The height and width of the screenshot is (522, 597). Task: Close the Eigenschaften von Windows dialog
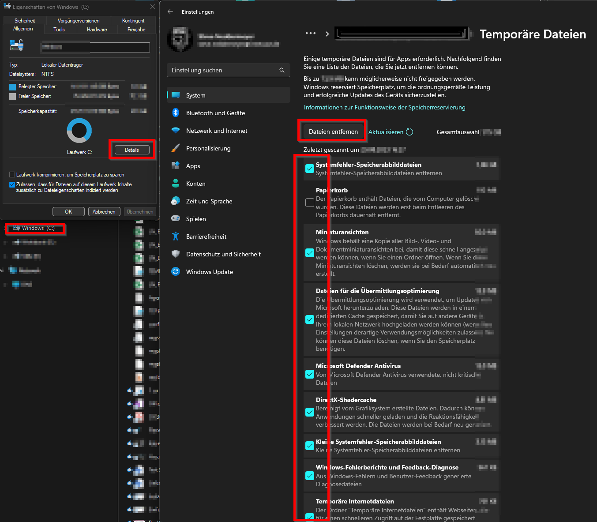click(152, 7)
